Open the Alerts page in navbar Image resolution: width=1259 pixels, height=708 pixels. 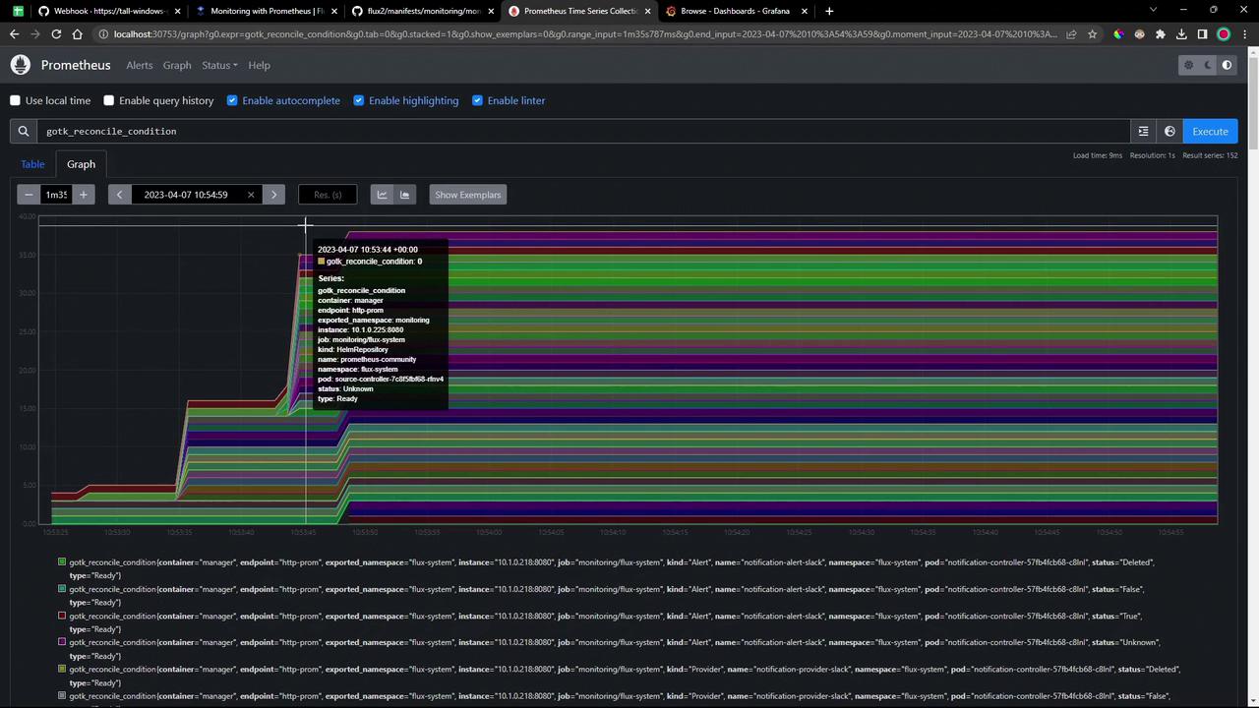[x=139, y=65]
